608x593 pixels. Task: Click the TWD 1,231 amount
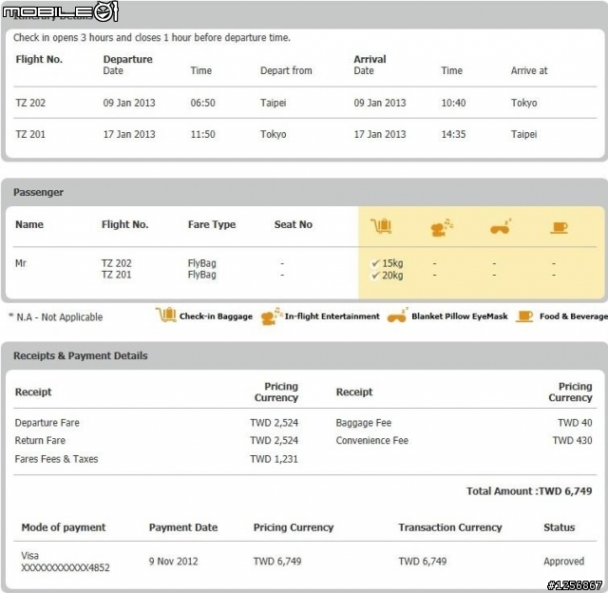click(x=274, y=459)
